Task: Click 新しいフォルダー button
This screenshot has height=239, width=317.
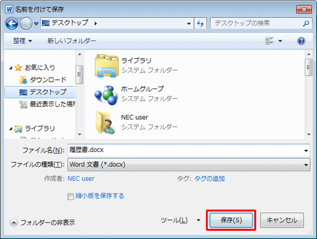Action: pyautogui.click(x=72, y=40)
